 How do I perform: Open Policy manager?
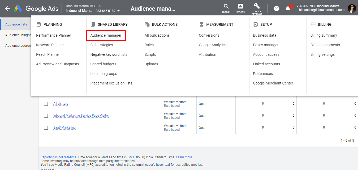click(x=266, y=45)
